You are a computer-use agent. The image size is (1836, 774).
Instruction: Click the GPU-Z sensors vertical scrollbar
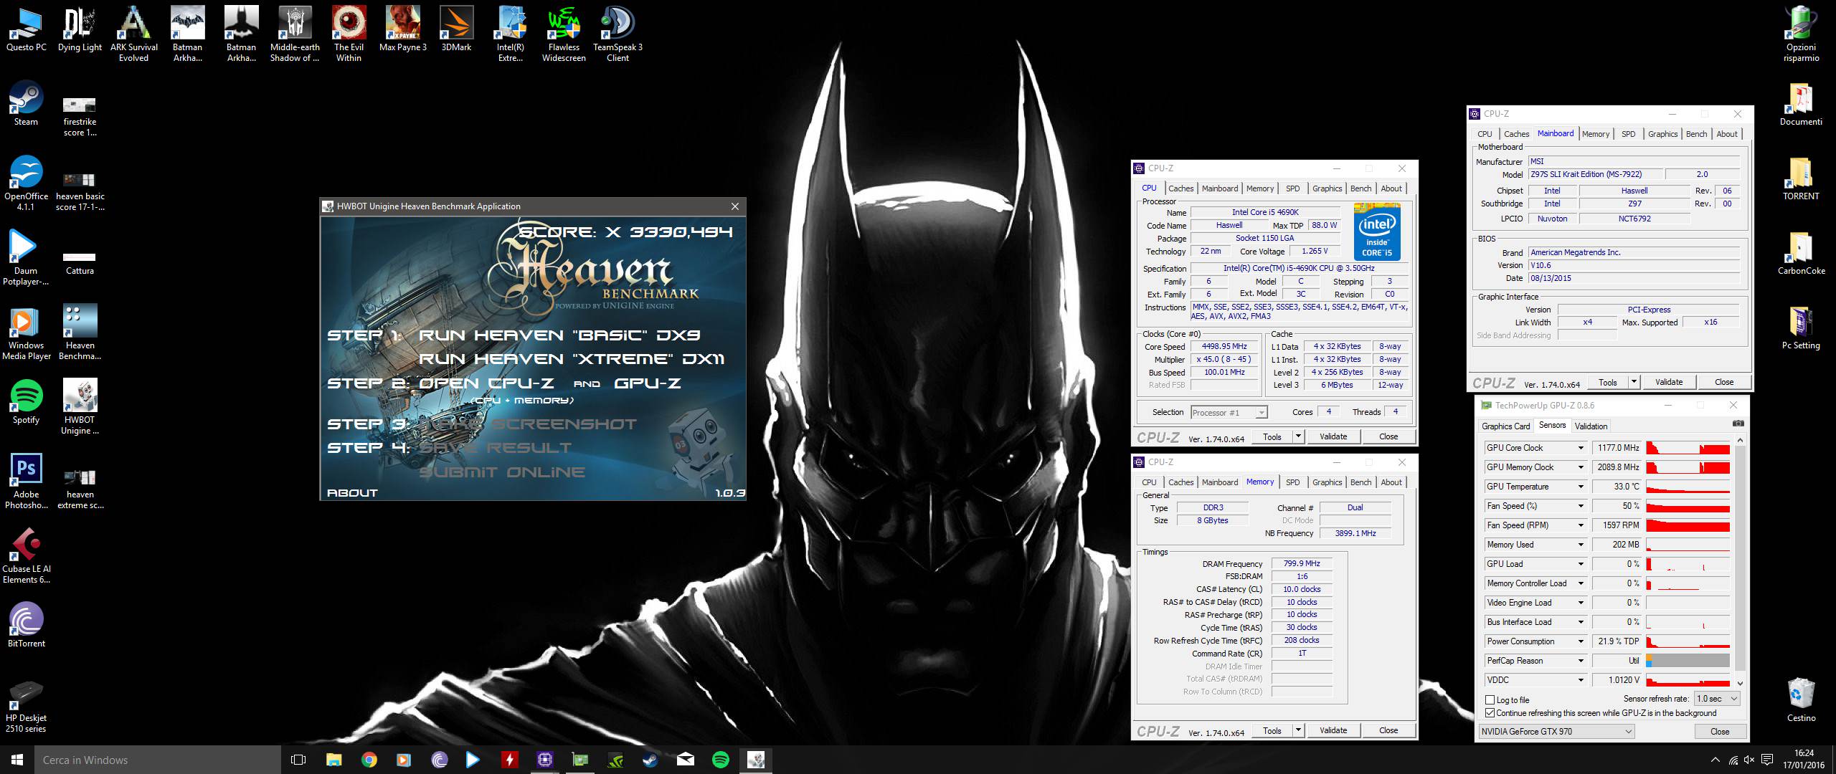click(1739, 561)
